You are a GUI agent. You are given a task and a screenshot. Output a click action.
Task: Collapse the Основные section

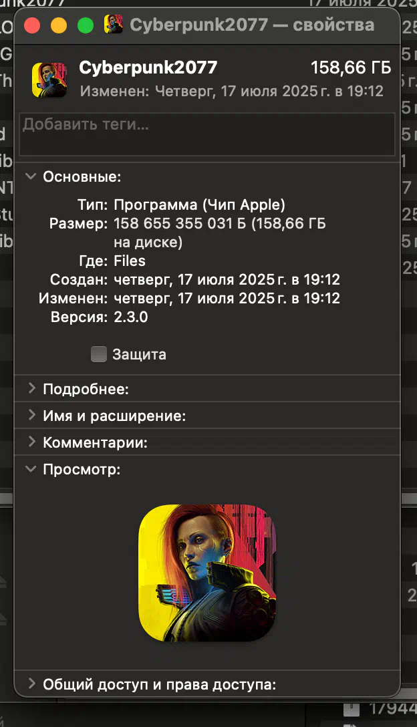[x=31, y=176]
